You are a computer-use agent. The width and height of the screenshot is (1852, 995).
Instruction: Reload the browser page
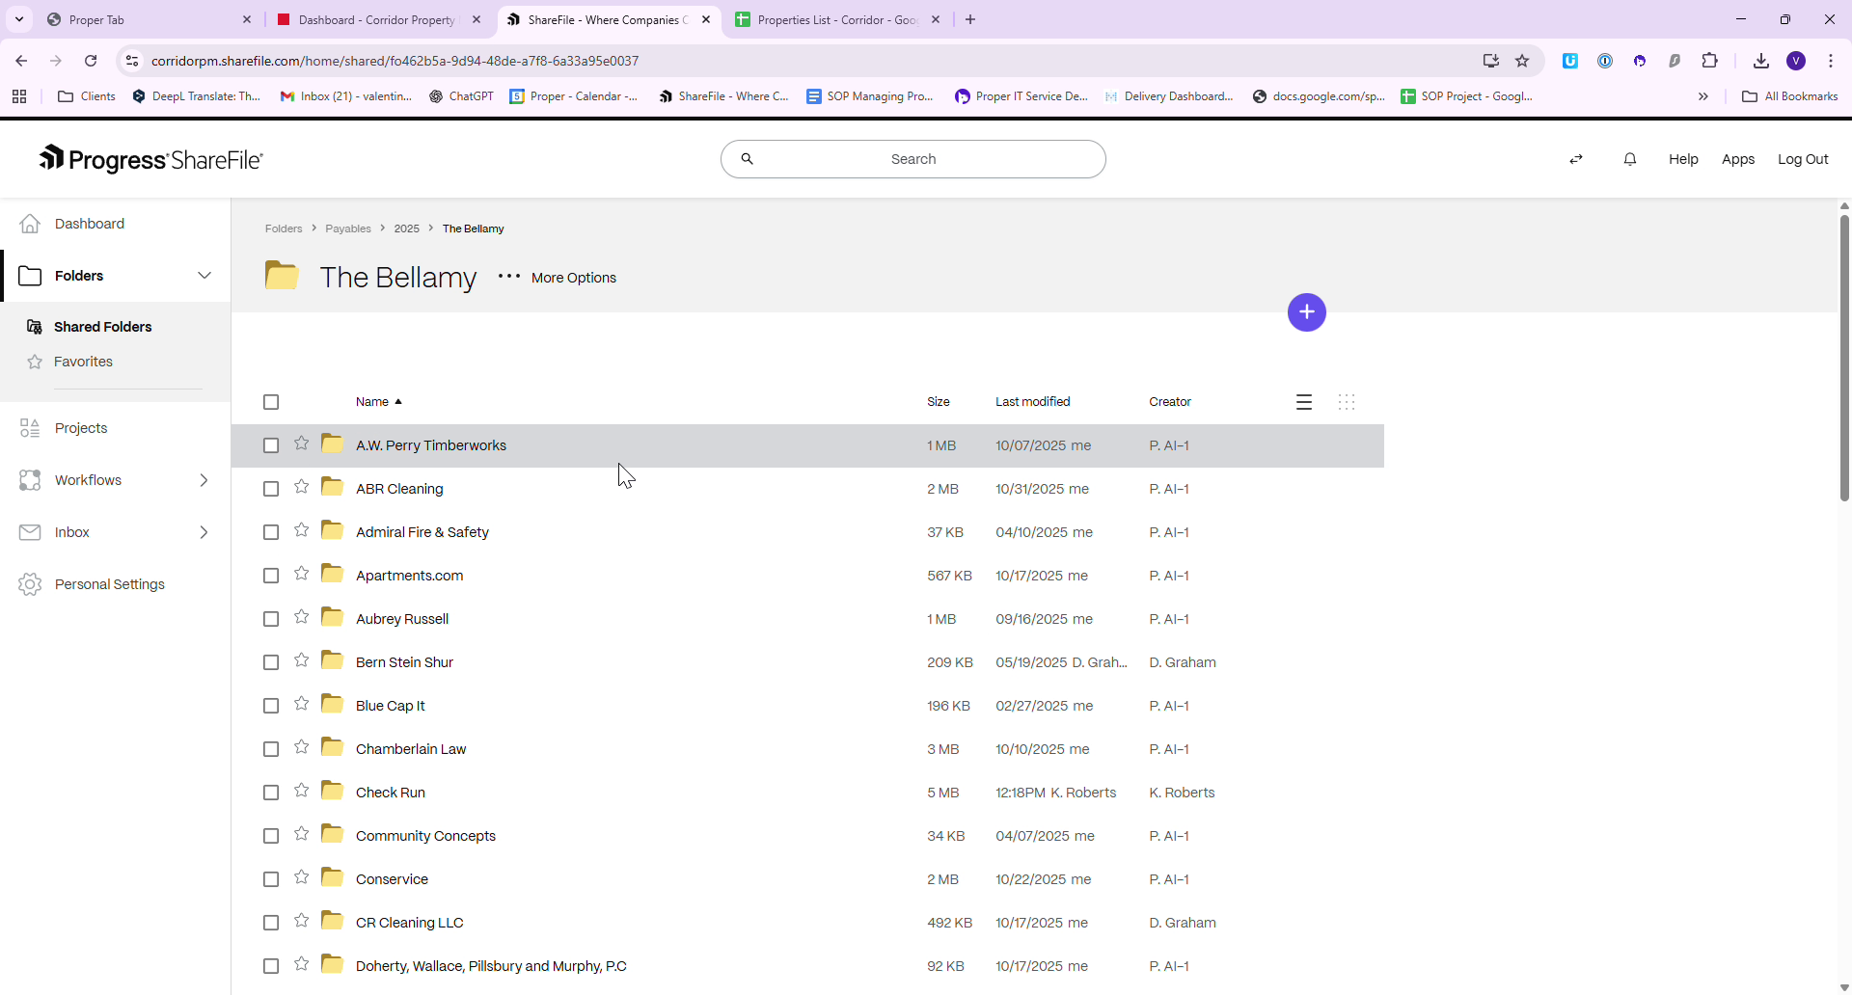[91, 61]
